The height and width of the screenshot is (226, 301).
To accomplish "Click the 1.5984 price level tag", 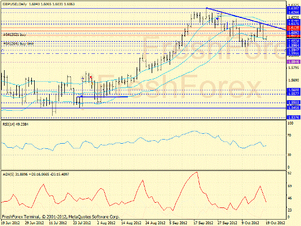I will pyautogui.click(x=293, y=46).
